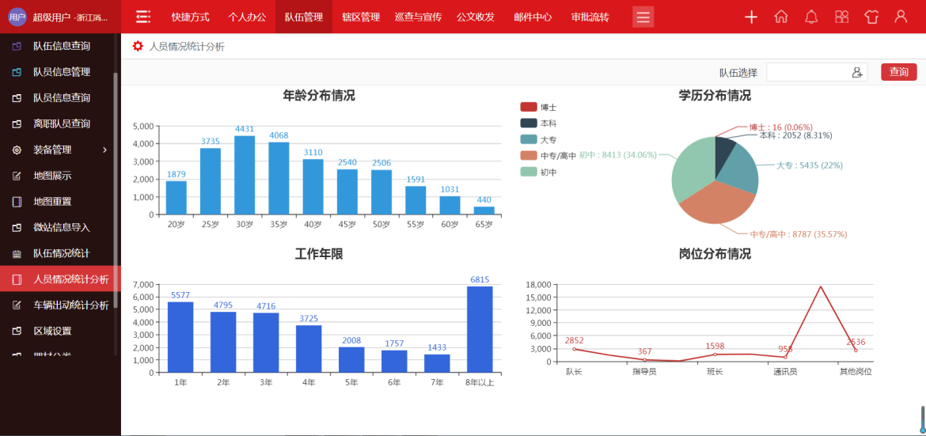Open 队伍信息查询 in sidebar

point(62,46)
